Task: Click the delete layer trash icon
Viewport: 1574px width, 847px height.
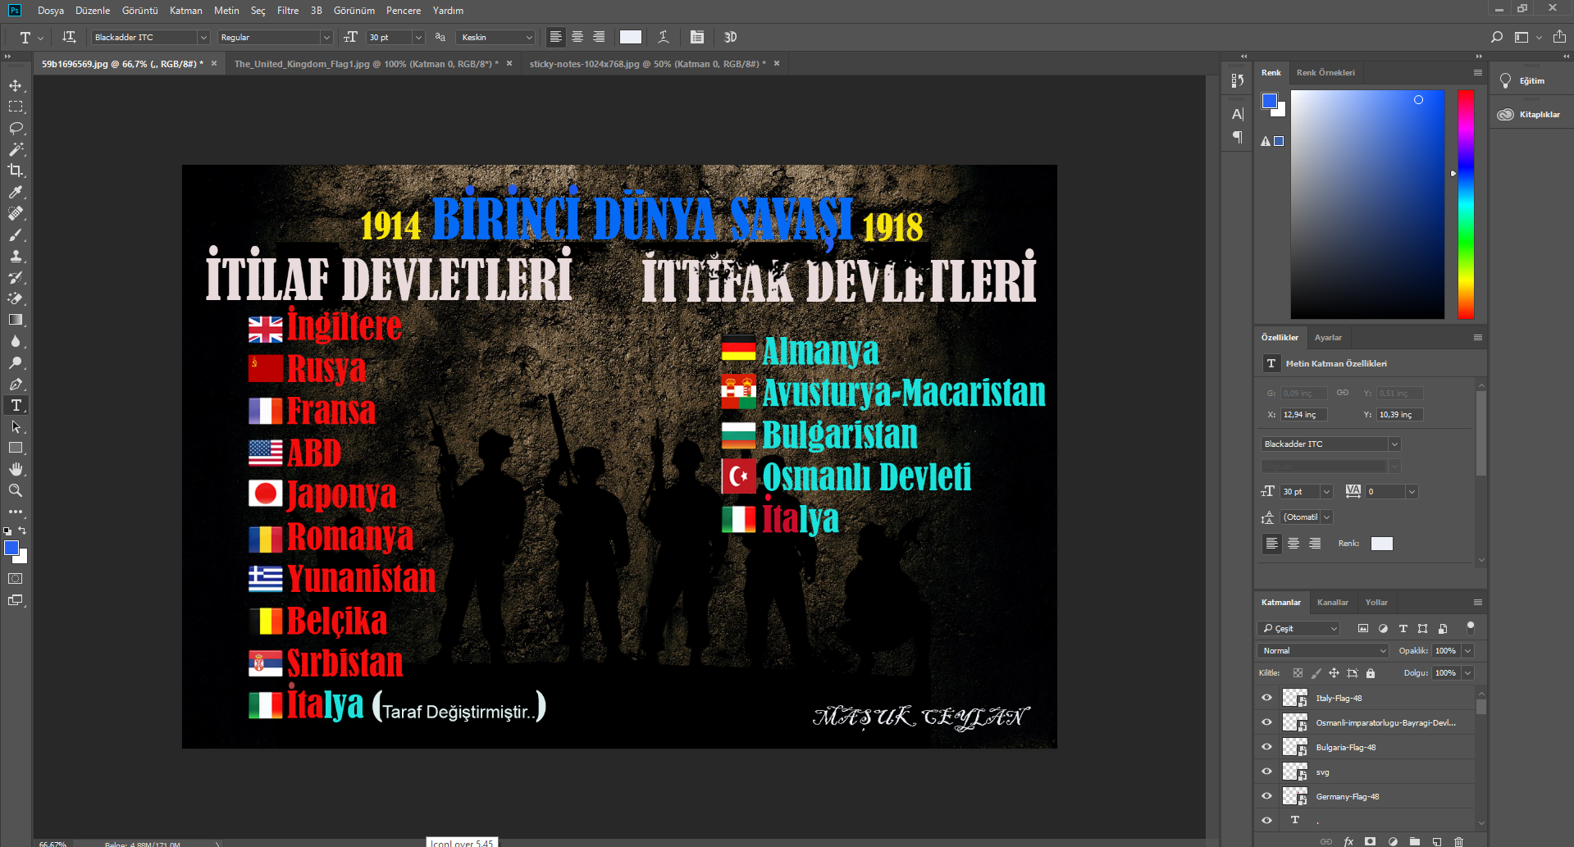Action: (x=1458, y=841)
